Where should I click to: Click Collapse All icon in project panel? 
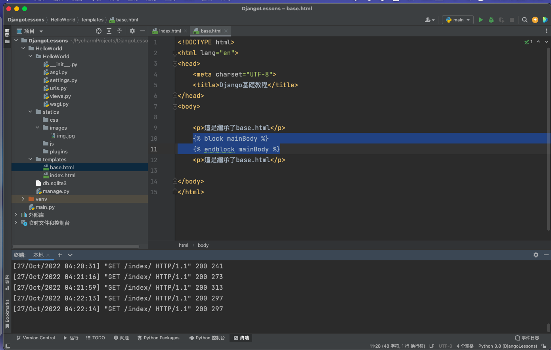[x=119, y=31]
